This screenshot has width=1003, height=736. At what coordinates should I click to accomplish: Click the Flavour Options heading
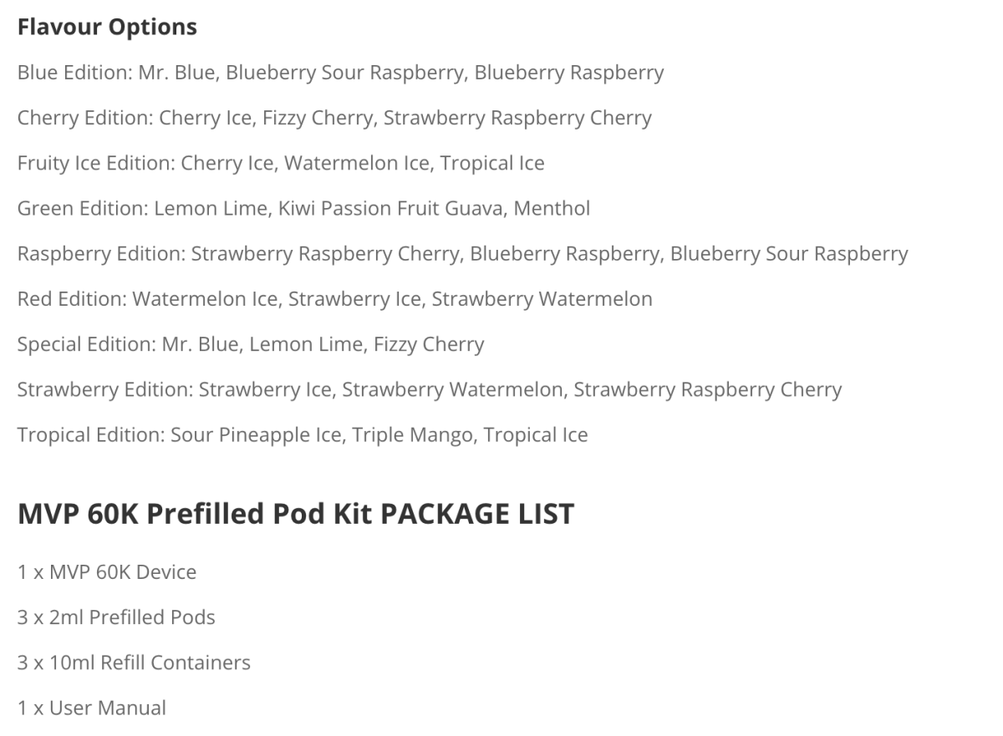click(x=107, y=28)
